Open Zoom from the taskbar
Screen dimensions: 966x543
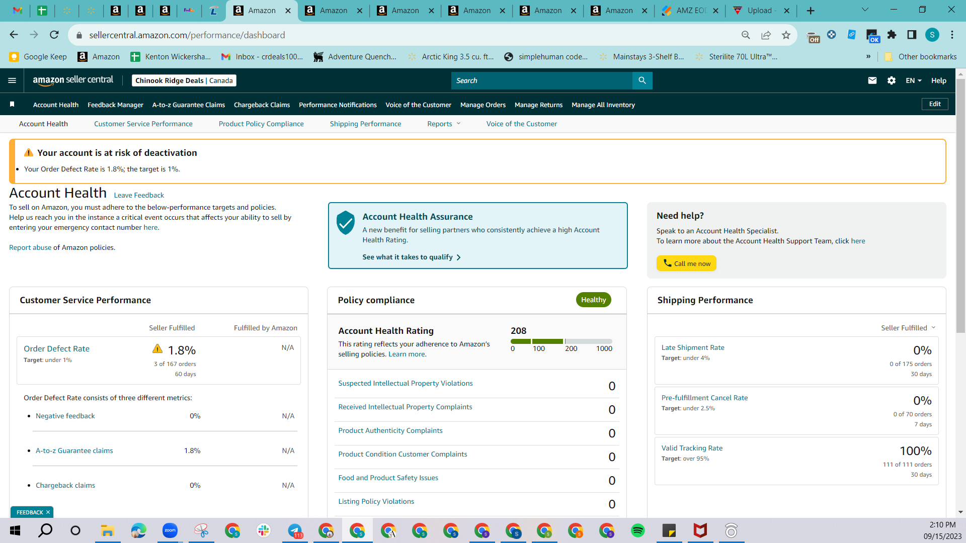click(170, 530)
